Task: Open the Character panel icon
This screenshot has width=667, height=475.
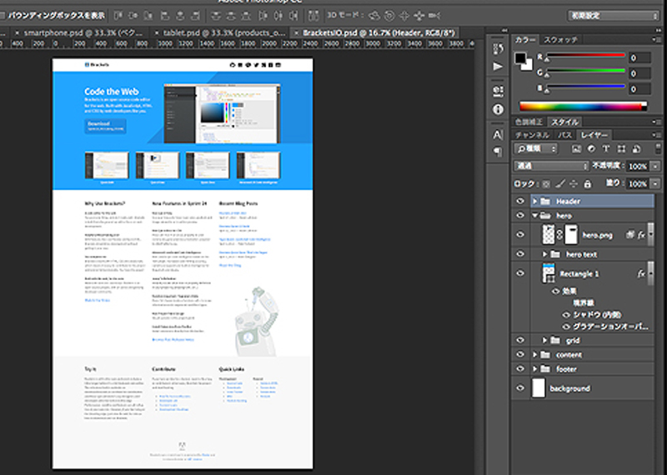Action: (x=498, y=135)
